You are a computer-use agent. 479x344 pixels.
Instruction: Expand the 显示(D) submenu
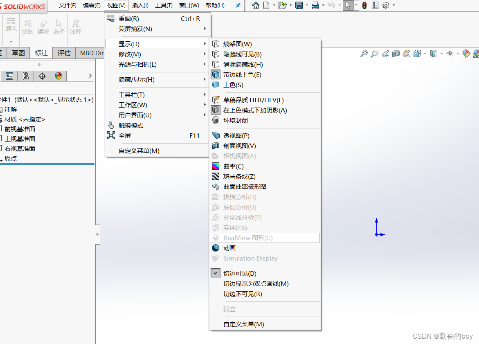157,44
